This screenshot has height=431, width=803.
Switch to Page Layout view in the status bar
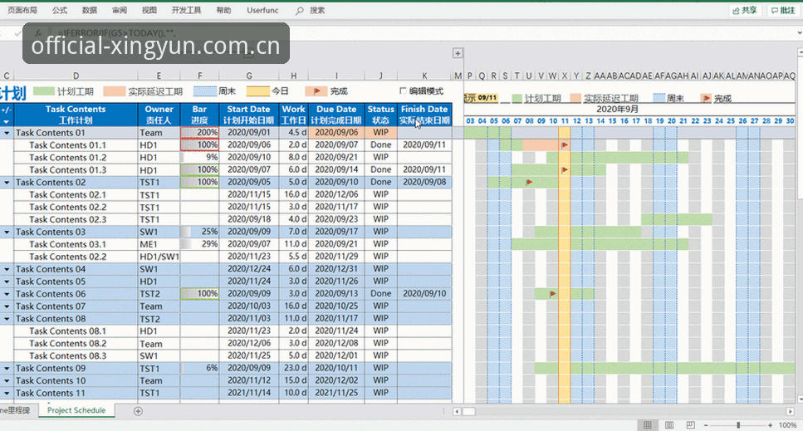pyautogui.click(x=668, y=425)
